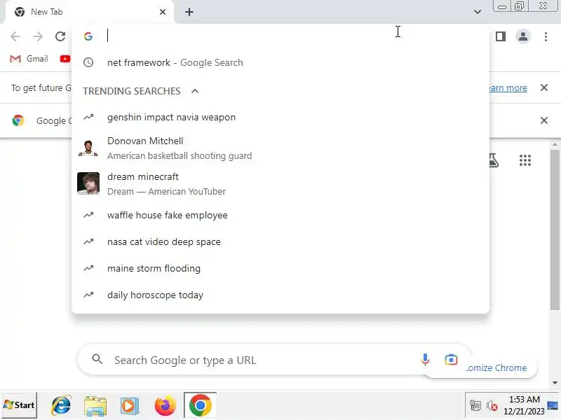Click trending icon beside genshin impact
The image size is (561, 420).
88,117
